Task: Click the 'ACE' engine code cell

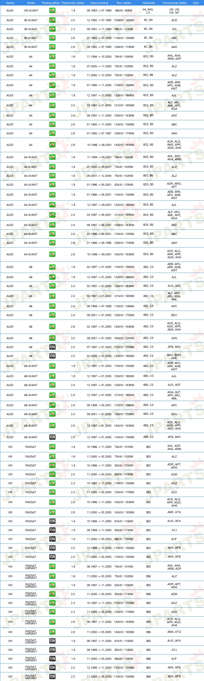Action: point(174,20)
